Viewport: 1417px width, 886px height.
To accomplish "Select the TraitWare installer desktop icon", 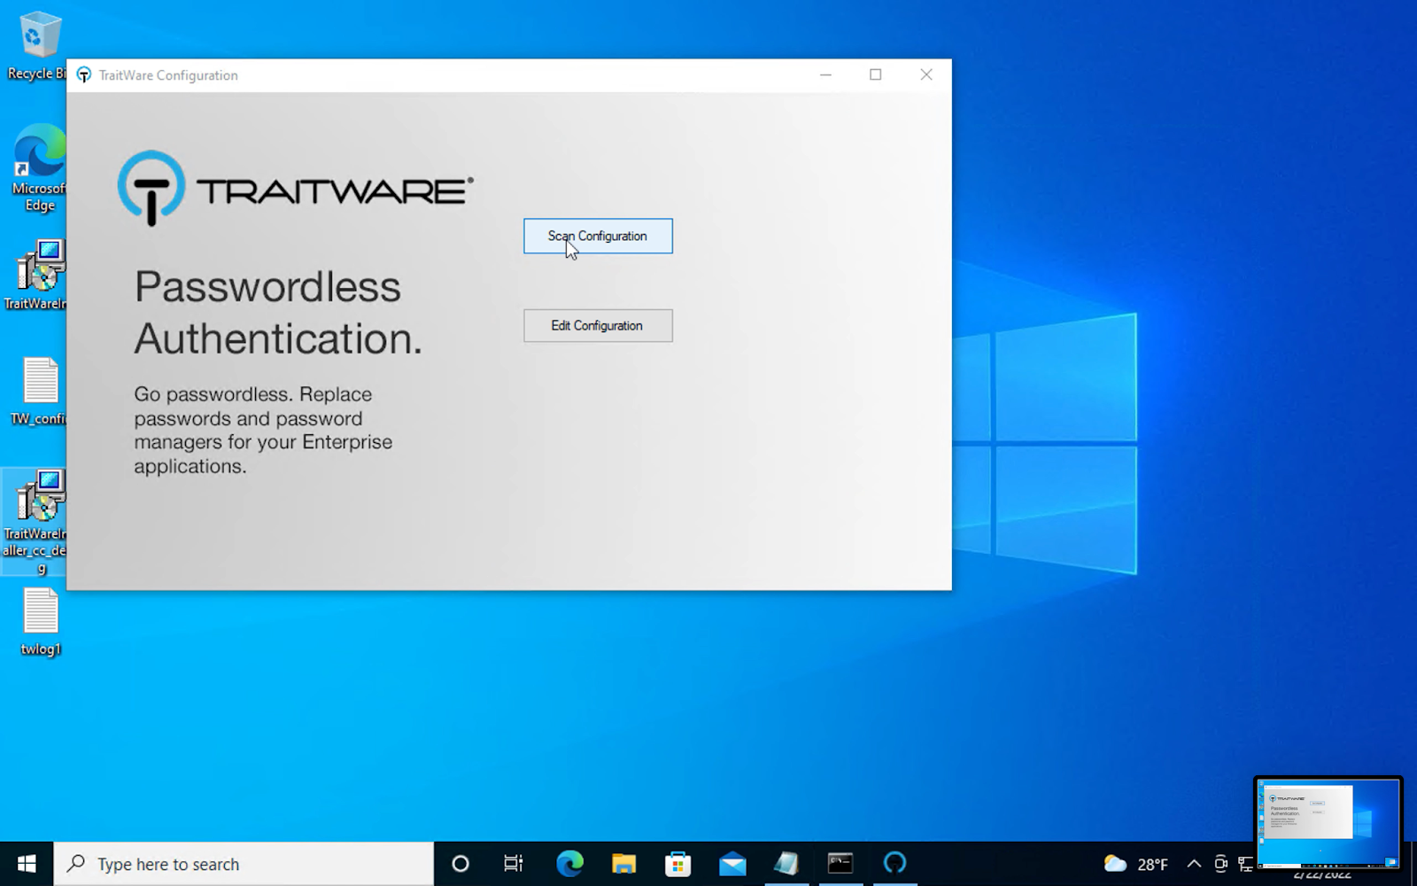I will point(35,275).
